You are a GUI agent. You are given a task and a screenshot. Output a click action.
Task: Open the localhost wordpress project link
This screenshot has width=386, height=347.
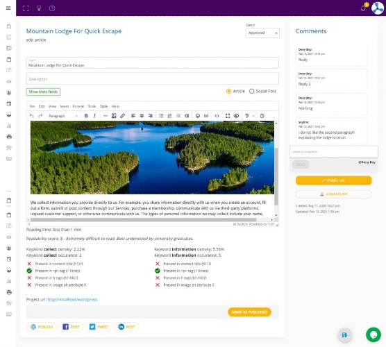[x=73, y=300]
